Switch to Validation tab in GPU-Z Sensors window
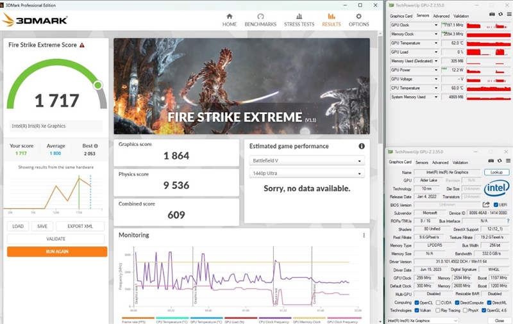 pos(461,15)
